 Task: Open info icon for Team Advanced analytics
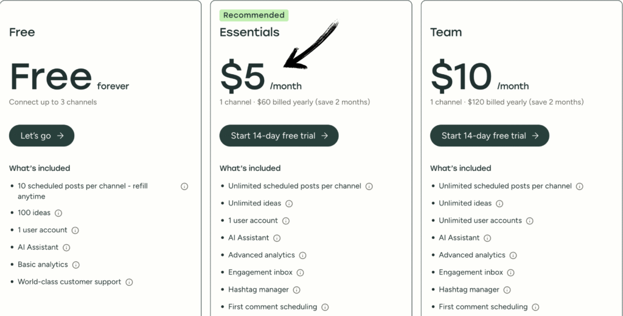tap(513, 255)
